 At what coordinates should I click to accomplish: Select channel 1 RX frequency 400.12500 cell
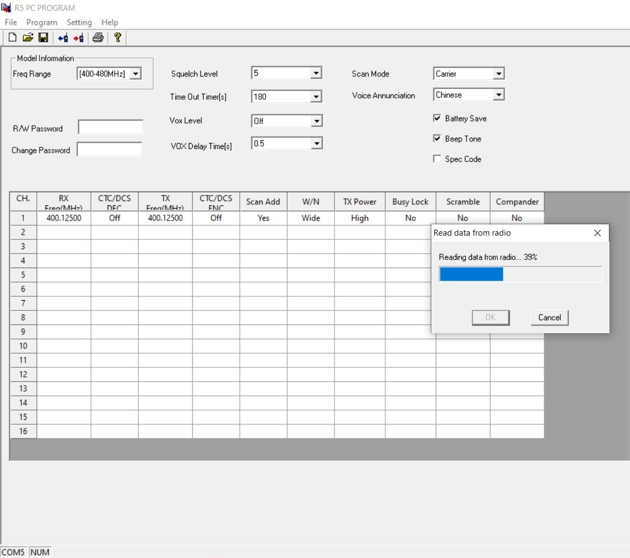(x=64, y=218)
